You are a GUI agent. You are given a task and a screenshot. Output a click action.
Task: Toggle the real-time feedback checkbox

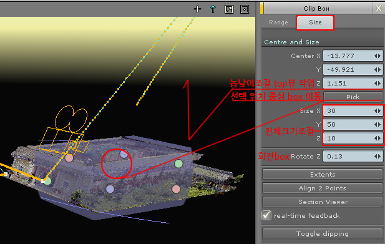click(266, 215)
